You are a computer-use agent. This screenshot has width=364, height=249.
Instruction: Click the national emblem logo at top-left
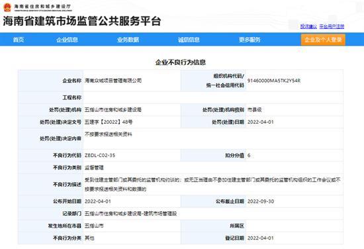(7, 7)
